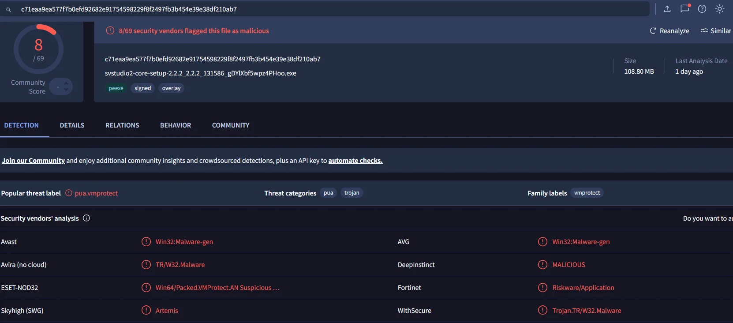Click the Skyhigh (SWG) detection alert icon
The image size is (733, 323).
[146, 311]
